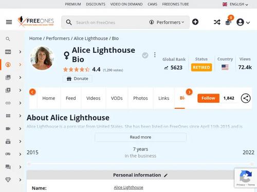This screenshot has width=257, height=192.
Task: Click the orange performers sidebar icon
Action: coord(8,65)
